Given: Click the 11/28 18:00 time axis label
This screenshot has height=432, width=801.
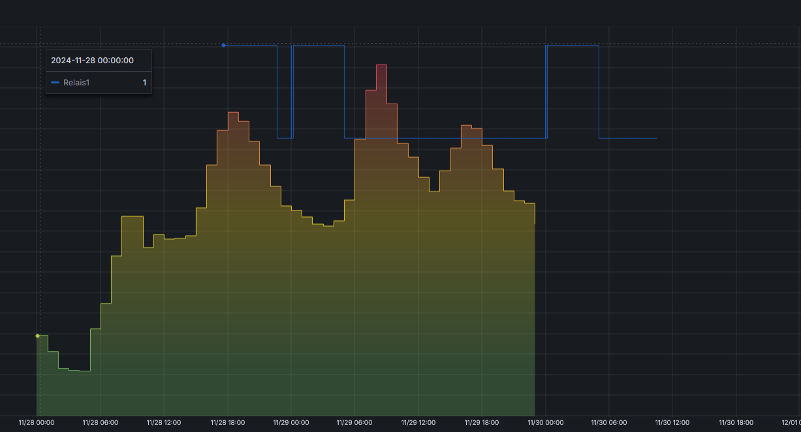Looking at the screenshot, I should point(228,423).
